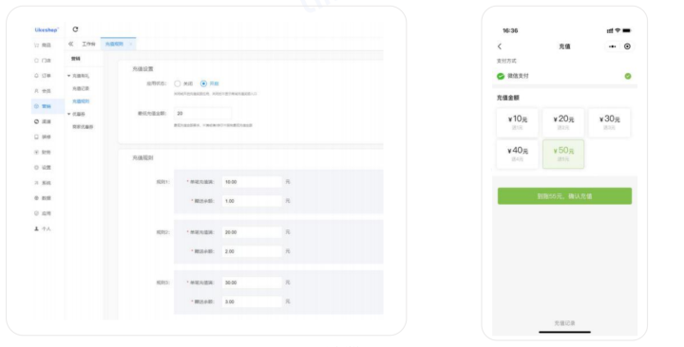Collapse sidebar with the double-chevron icon
684x347 pixels.
click(70, 44)
